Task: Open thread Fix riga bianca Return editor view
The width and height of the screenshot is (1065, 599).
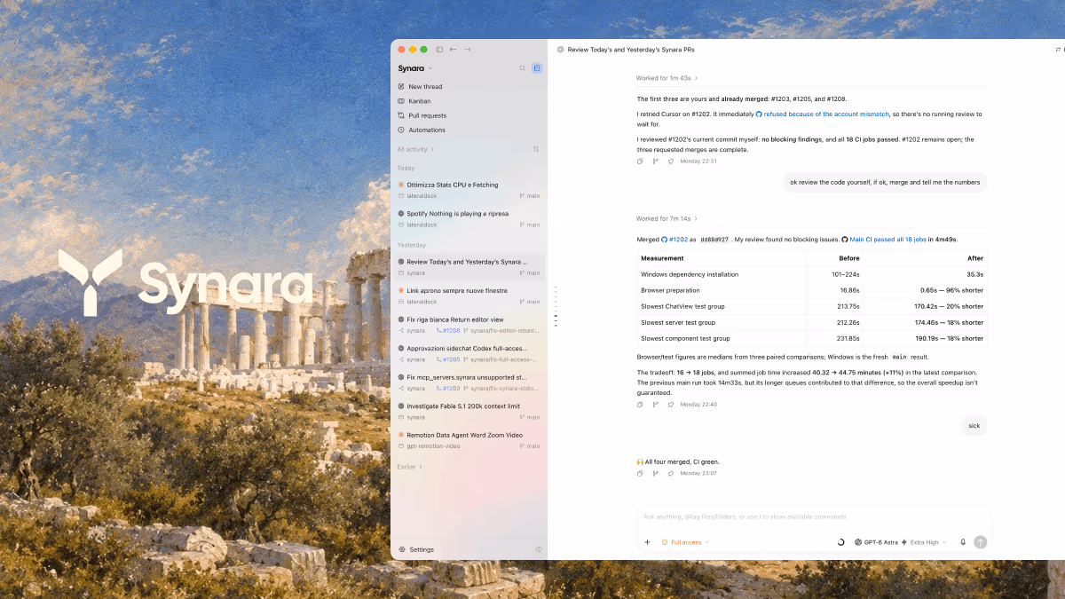Action: pos(469,325)
